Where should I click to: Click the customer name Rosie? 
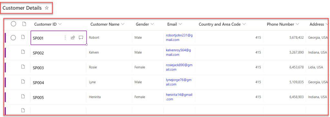93,67
